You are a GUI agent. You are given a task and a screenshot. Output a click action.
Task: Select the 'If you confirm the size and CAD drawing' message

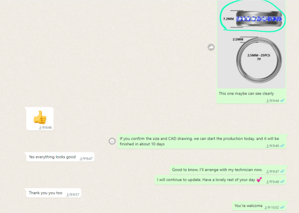[x=202, y=141]
